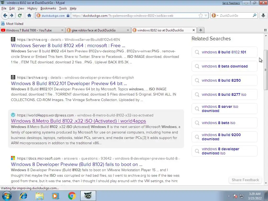Click the network tray icon
This screenshot has width=268, height=201.
click(242, 196)
